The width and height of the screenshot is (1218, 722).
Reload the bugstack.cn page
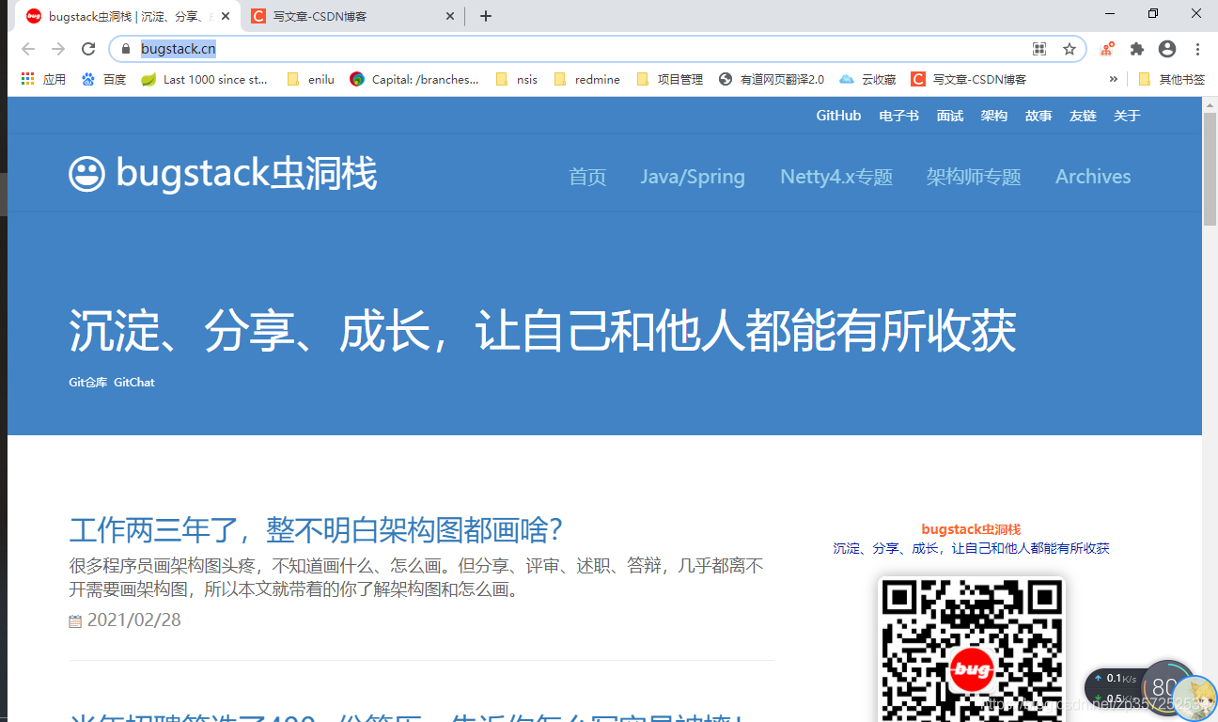[88, 49]
